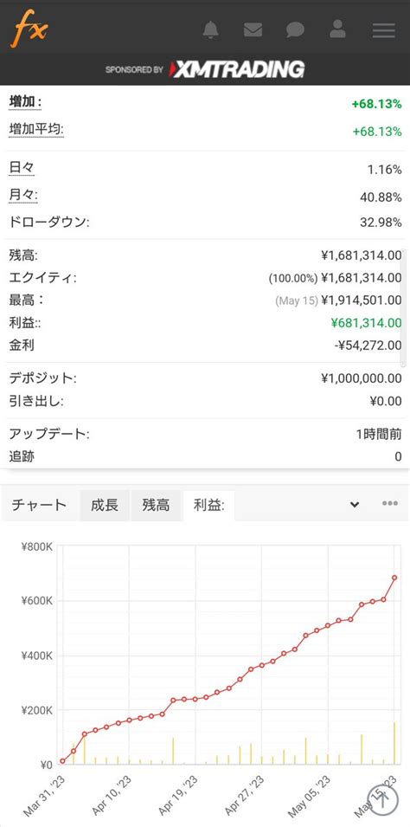Select the 利益 tab

(x=209, y=505)
